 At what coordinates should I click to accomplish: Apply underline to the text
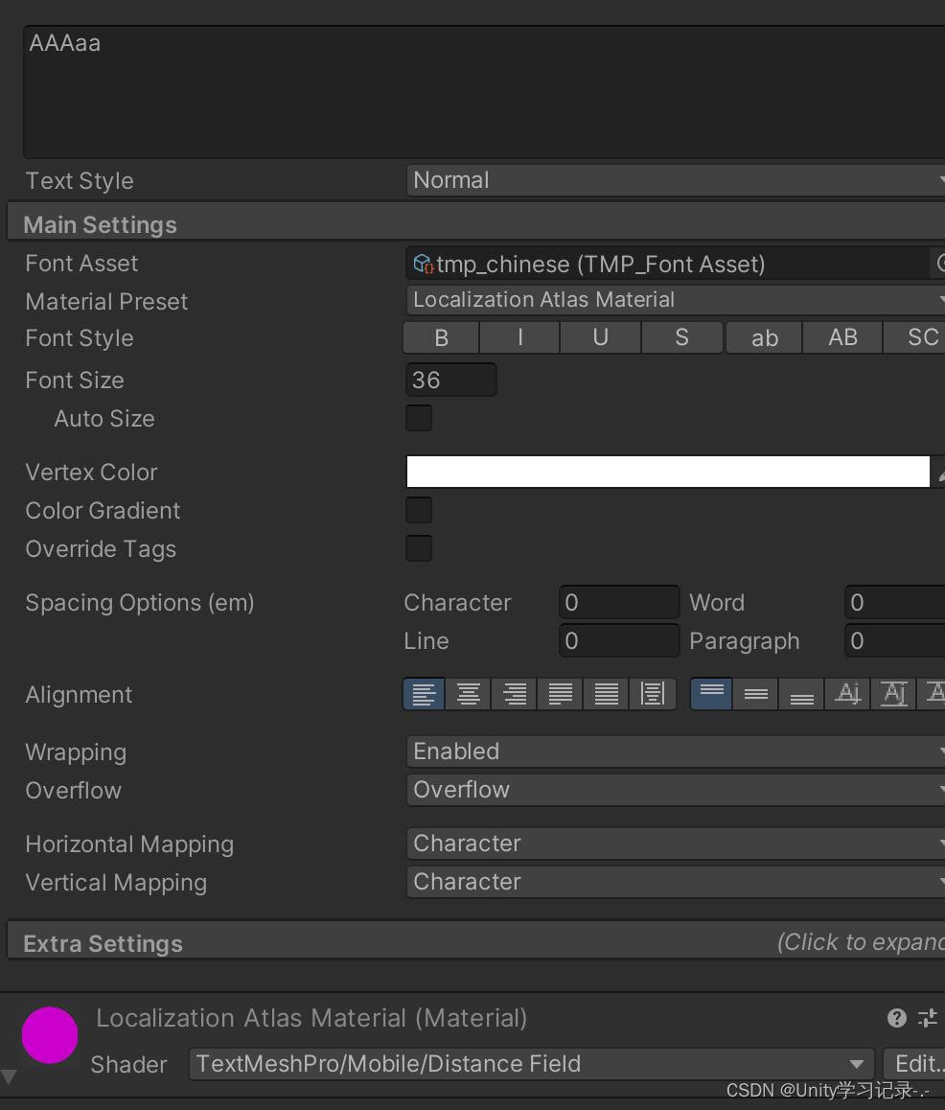[x=600, y=337]
